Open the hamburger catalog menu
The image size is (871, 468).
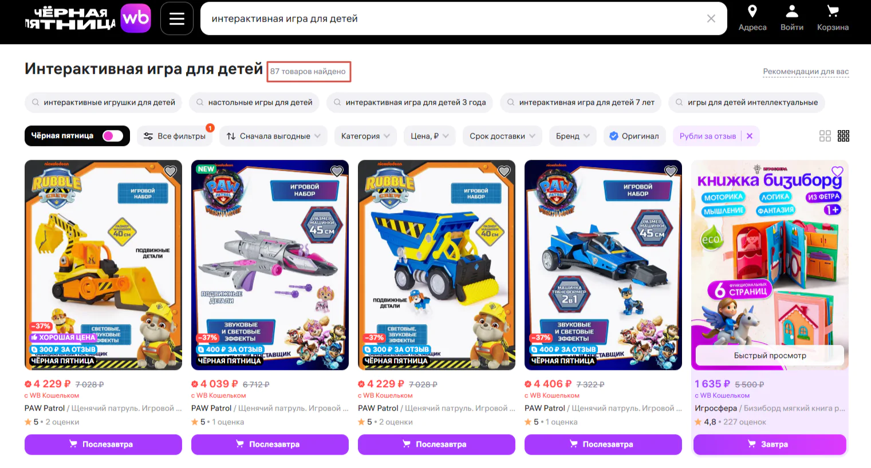tap(176, 18)
